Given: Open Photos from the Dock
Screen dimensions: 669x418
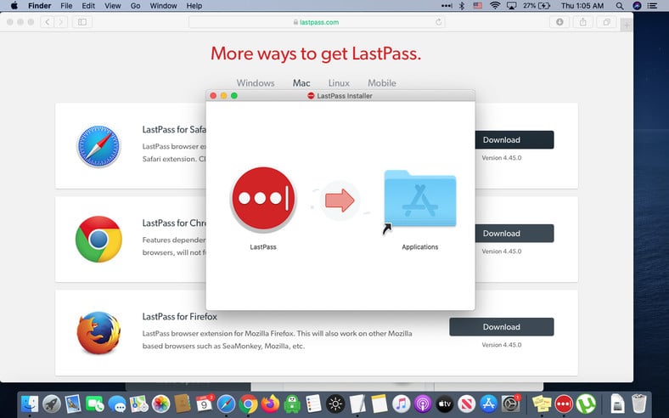Looking at the screenshot, I should point(160,404).
